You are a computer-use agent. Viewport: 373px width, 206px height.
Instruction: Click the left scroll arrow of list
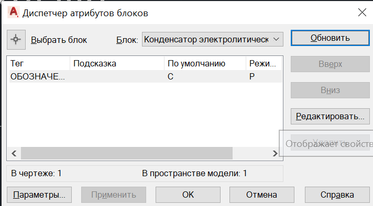pyautogui.click(x=14, y=153)
